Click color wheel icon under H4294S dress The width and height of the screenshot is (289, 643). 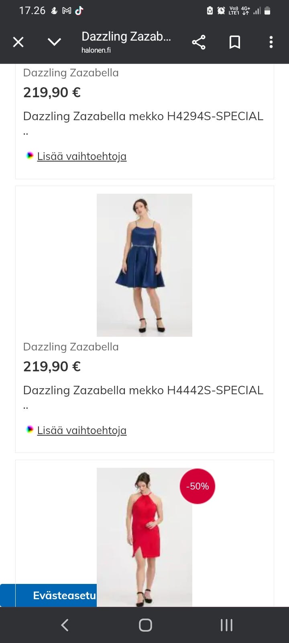(x=30, y=156)
